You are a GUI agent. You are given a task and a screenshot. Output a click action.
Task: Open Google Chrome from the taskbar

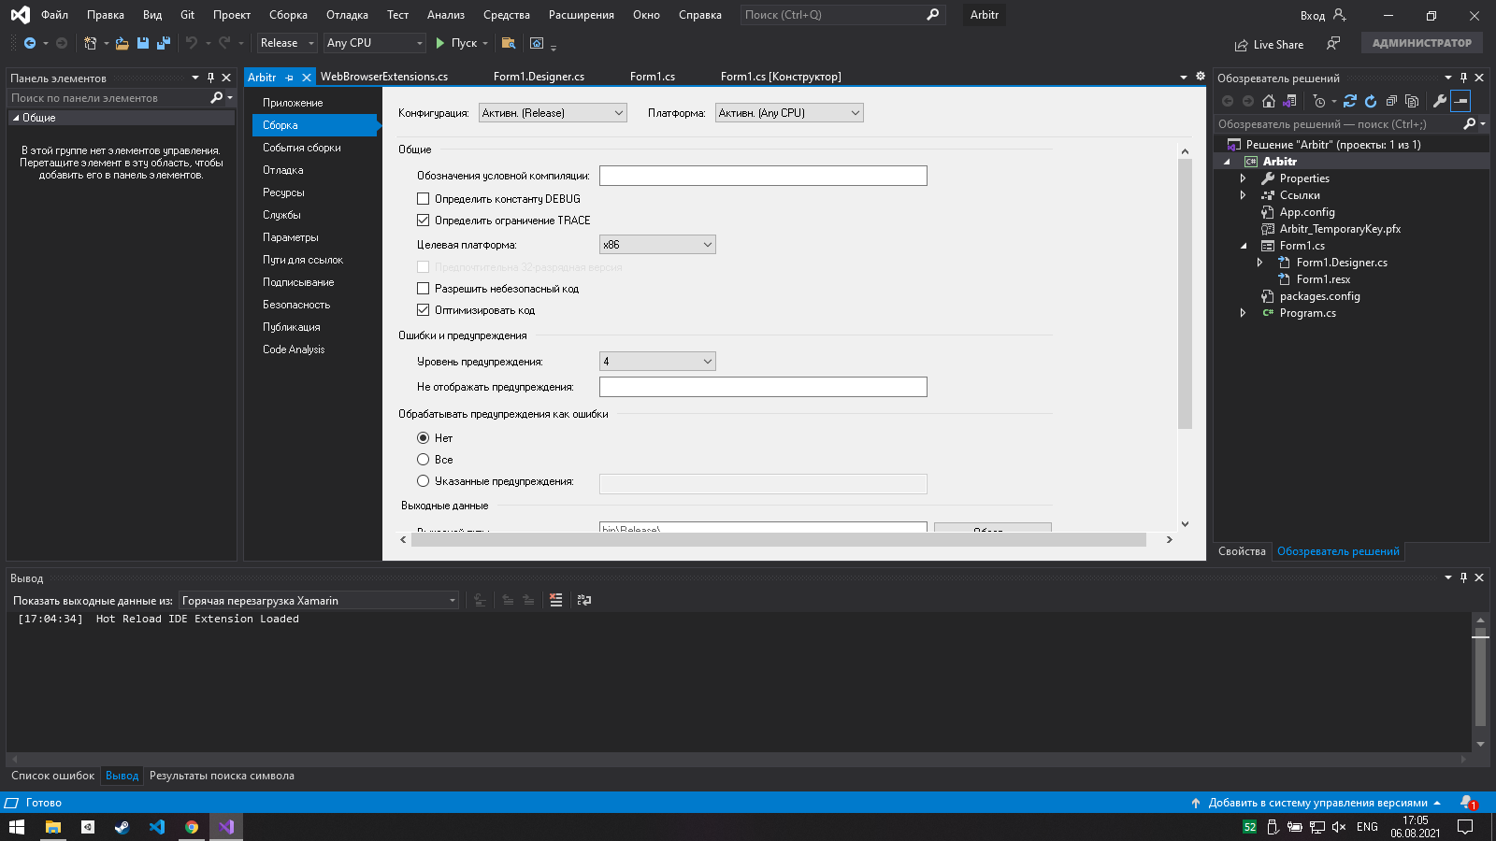(192, 827)
